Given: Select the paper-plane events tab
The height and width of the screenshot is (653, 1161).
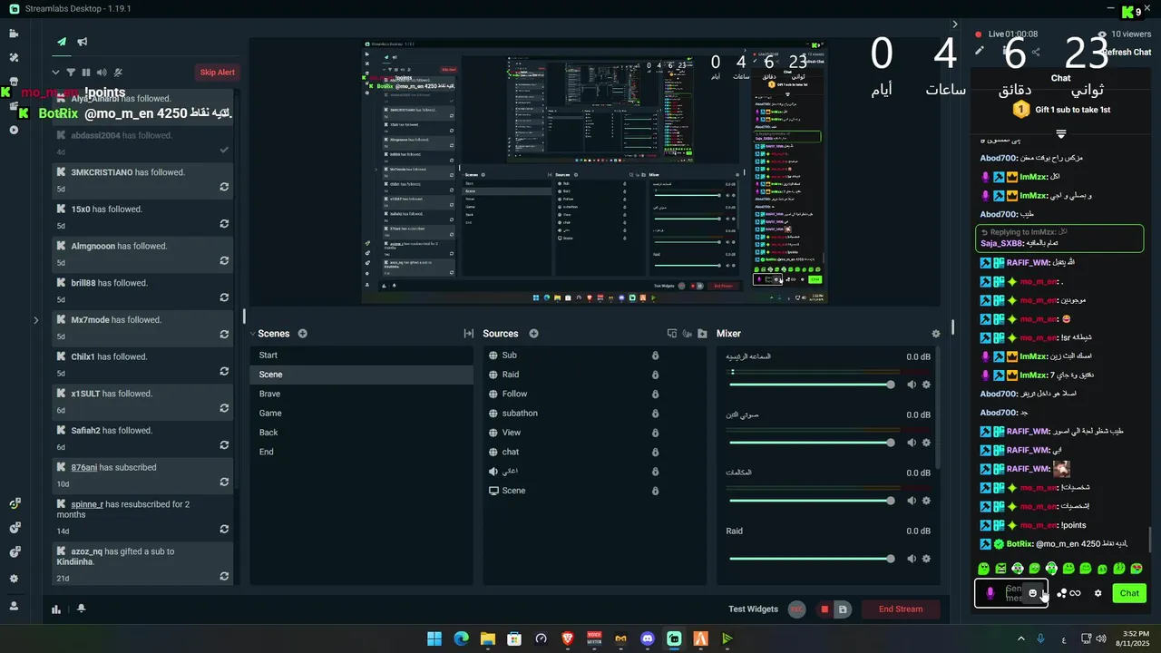Looking at the screenshot, I should pos(62,42).
